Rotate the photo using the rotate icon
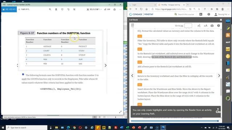Screen dimensions: 232x130 [68, 9]
